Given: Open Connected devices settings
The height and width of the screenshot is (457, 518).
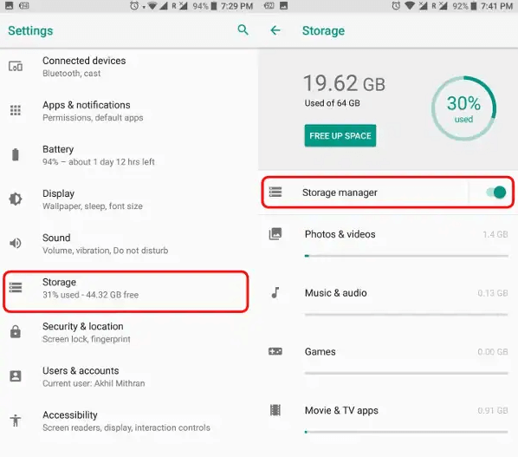Looking at the screenshot, I should click(129, 67).
